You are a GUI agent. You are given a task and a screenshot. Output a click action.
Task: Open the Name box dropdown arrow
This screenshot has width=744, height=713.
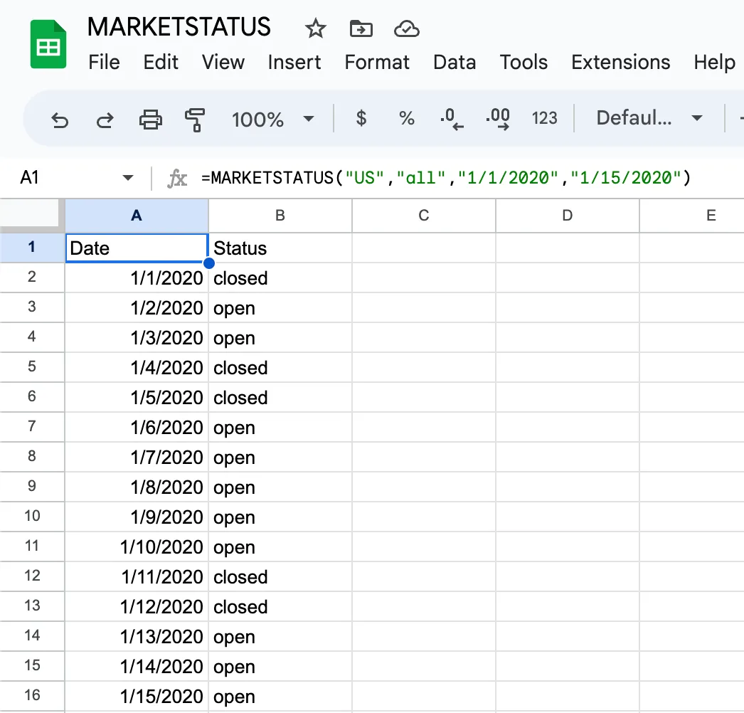click(x=127, y=178)
